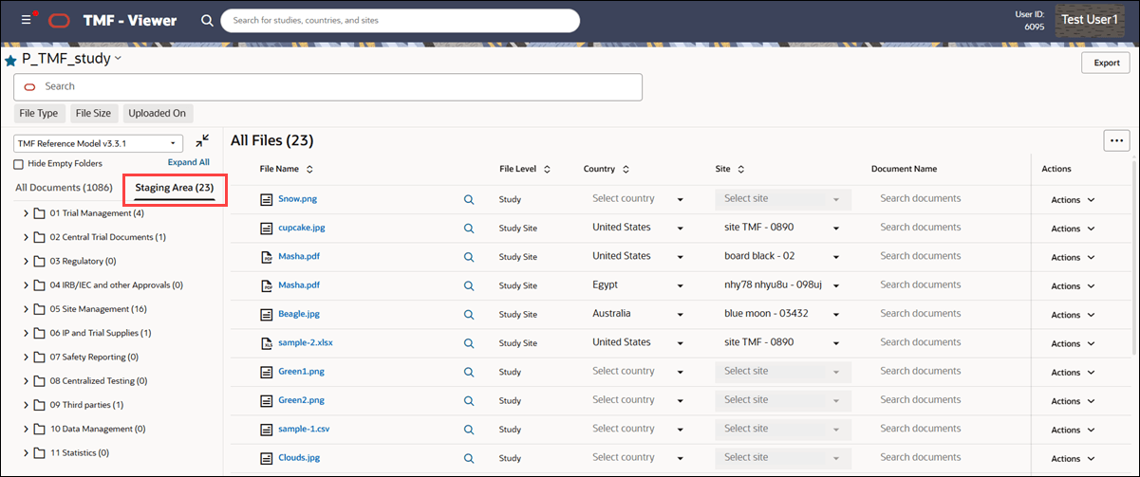1140x477 pixels.
Task: Select the 10 Data Management (0) folder
Action: pos(98,429)
